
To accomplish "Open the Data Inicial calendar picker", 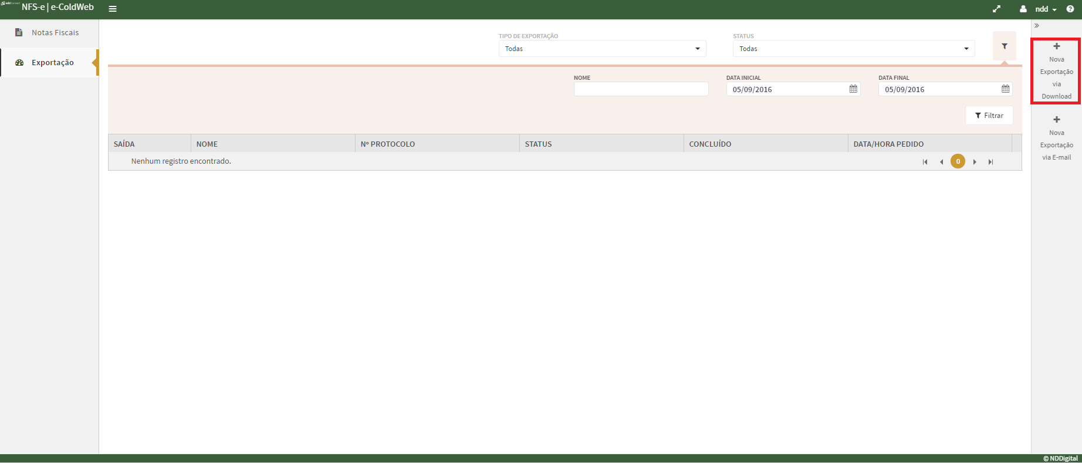I will point(853,89).
